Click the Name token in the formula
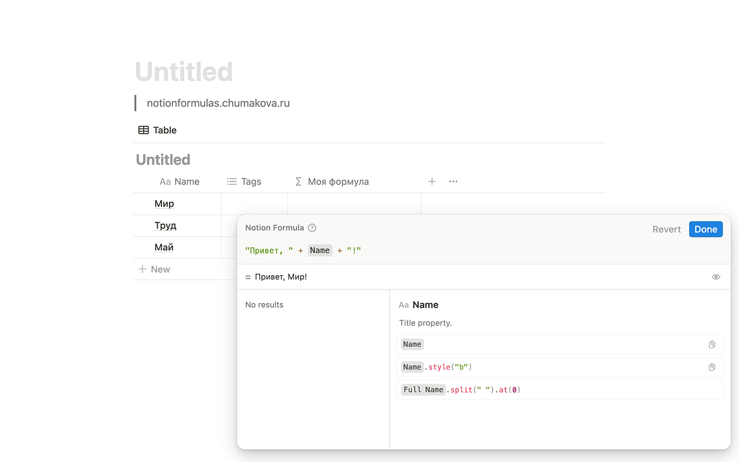The width and height of the screenshot is (739, 462). [320, 251]
